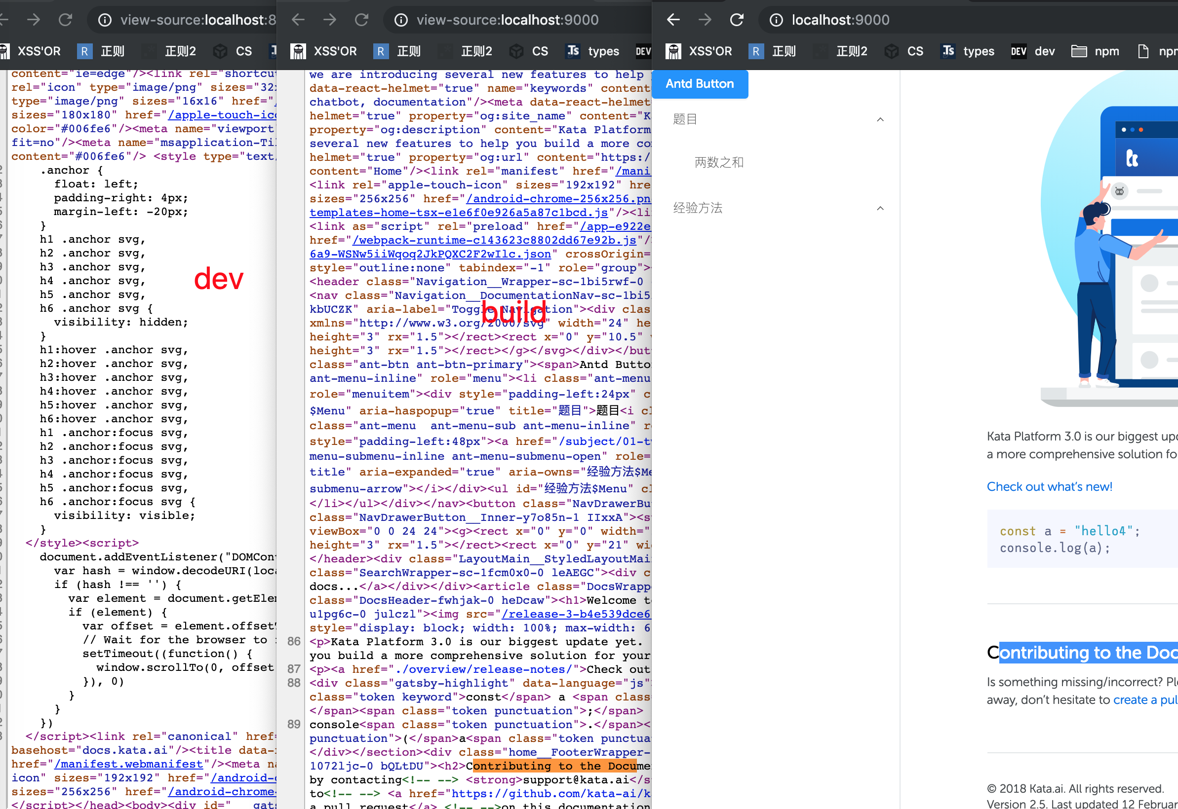Viewport: 1178px width, 809px height.
Task: Collapse the 经验方法 submenu chevron
Action: tap(880, 208)
